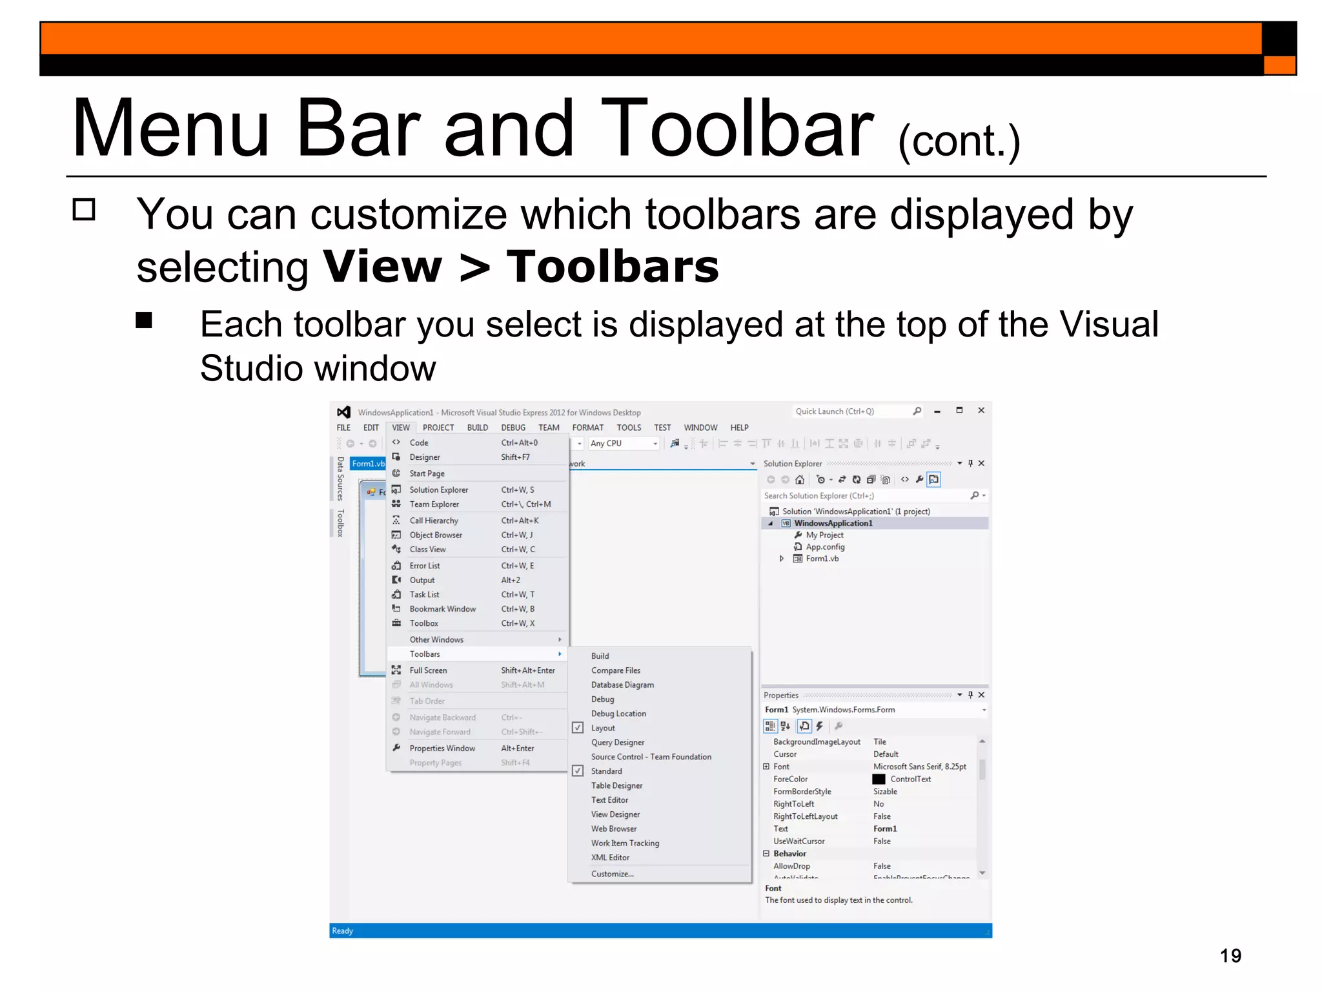Click ForeColor black color swatch
Image resolution: width=1322 pixels, height=992 pixels.
tap(879, 779)
